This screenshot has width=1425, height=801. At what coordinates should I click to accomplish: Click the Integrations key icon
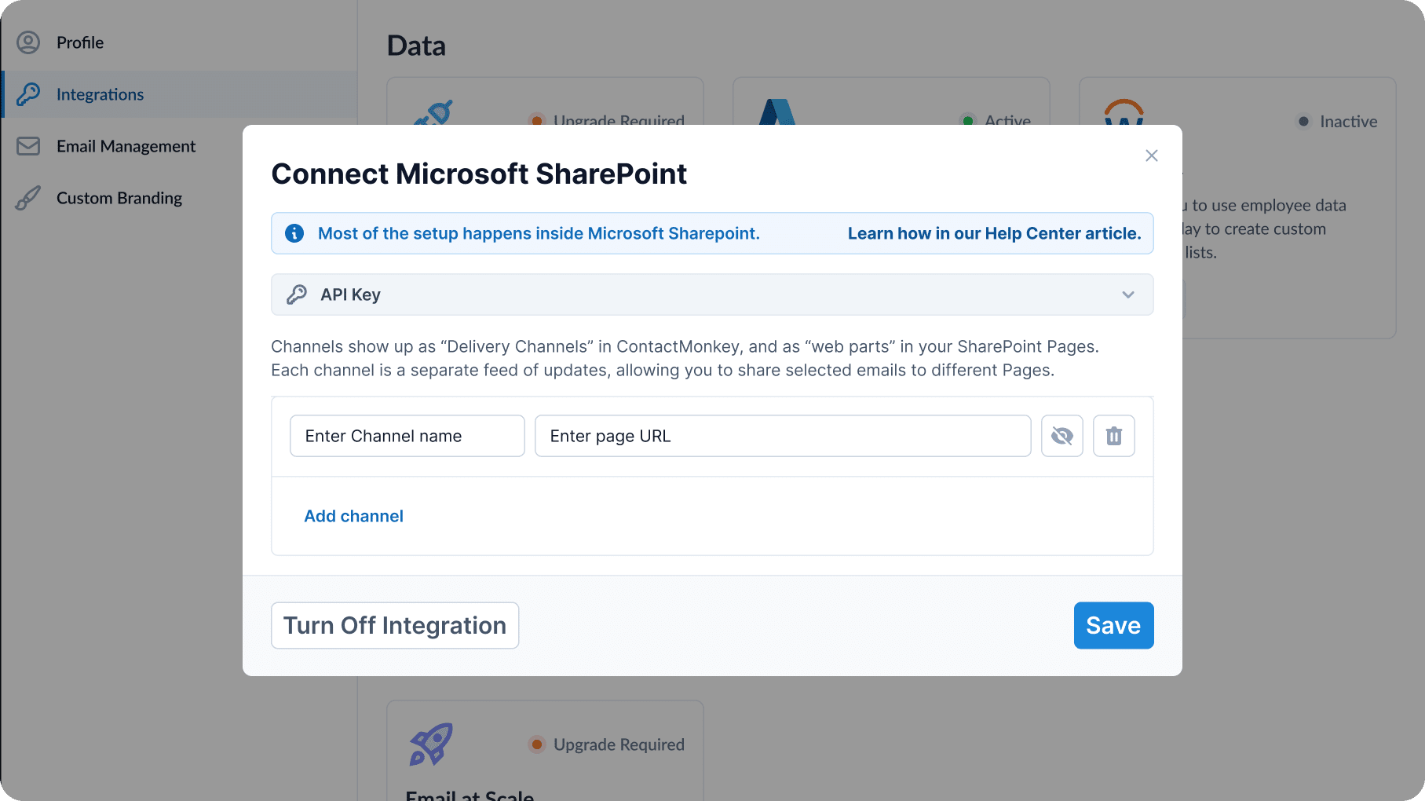(x=28, y=94)
